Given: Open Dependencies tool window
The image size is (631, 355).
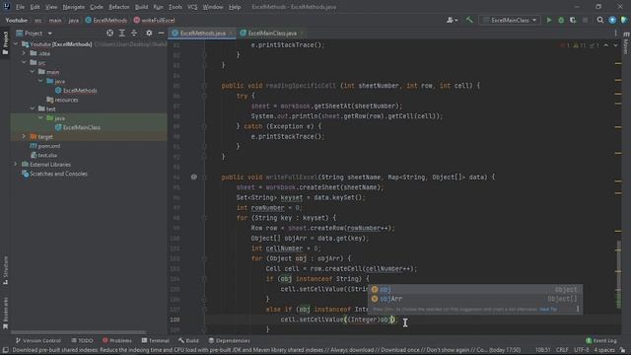Looking at the screenshot, I should [229, 340].
